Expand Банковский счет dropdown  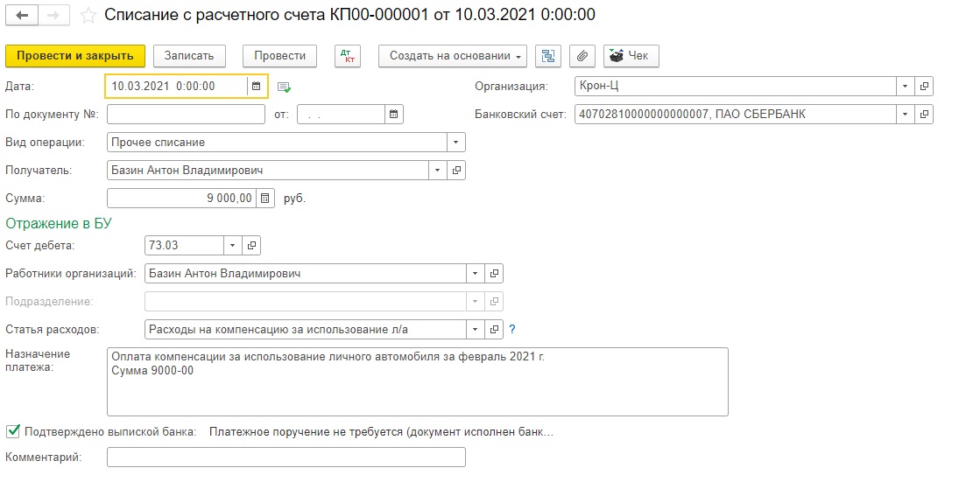(x=906, y=115)
